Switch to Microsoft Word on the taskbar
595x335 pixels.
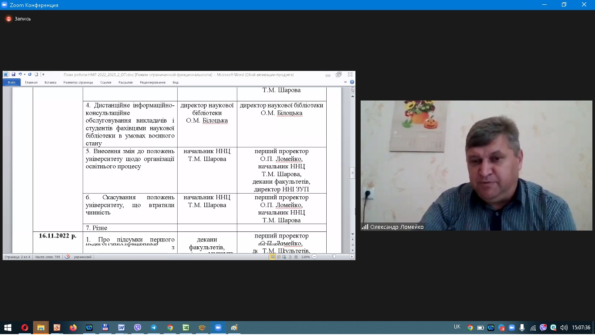coord(122,328)
